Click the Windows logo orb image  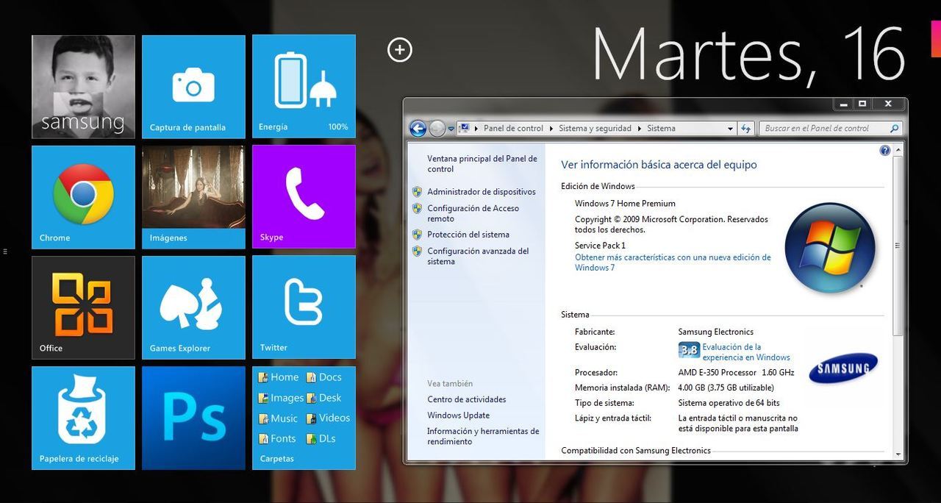830,248
